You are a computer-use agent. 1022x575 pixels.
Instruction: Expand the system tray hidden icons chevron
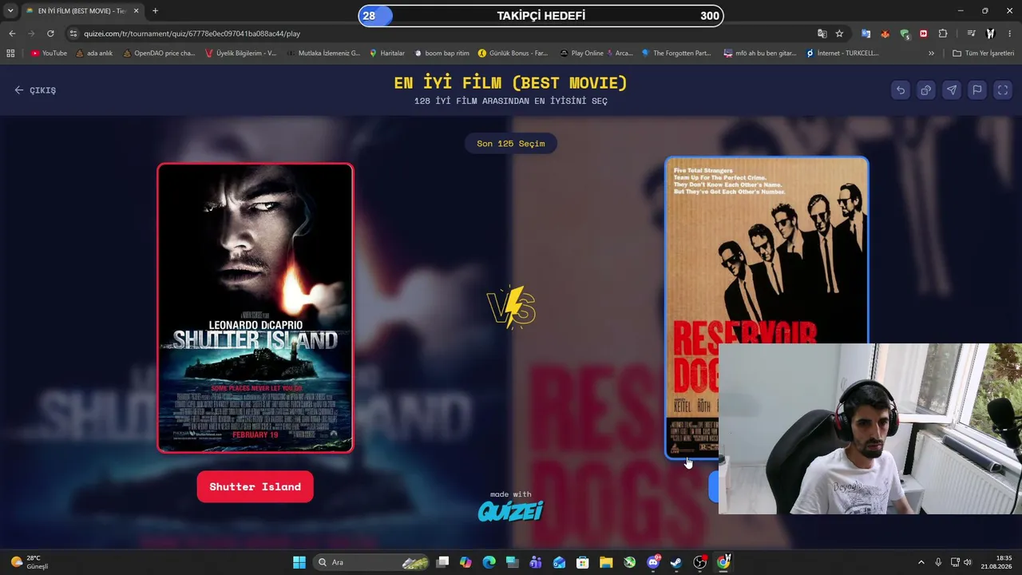click(921, 562)
